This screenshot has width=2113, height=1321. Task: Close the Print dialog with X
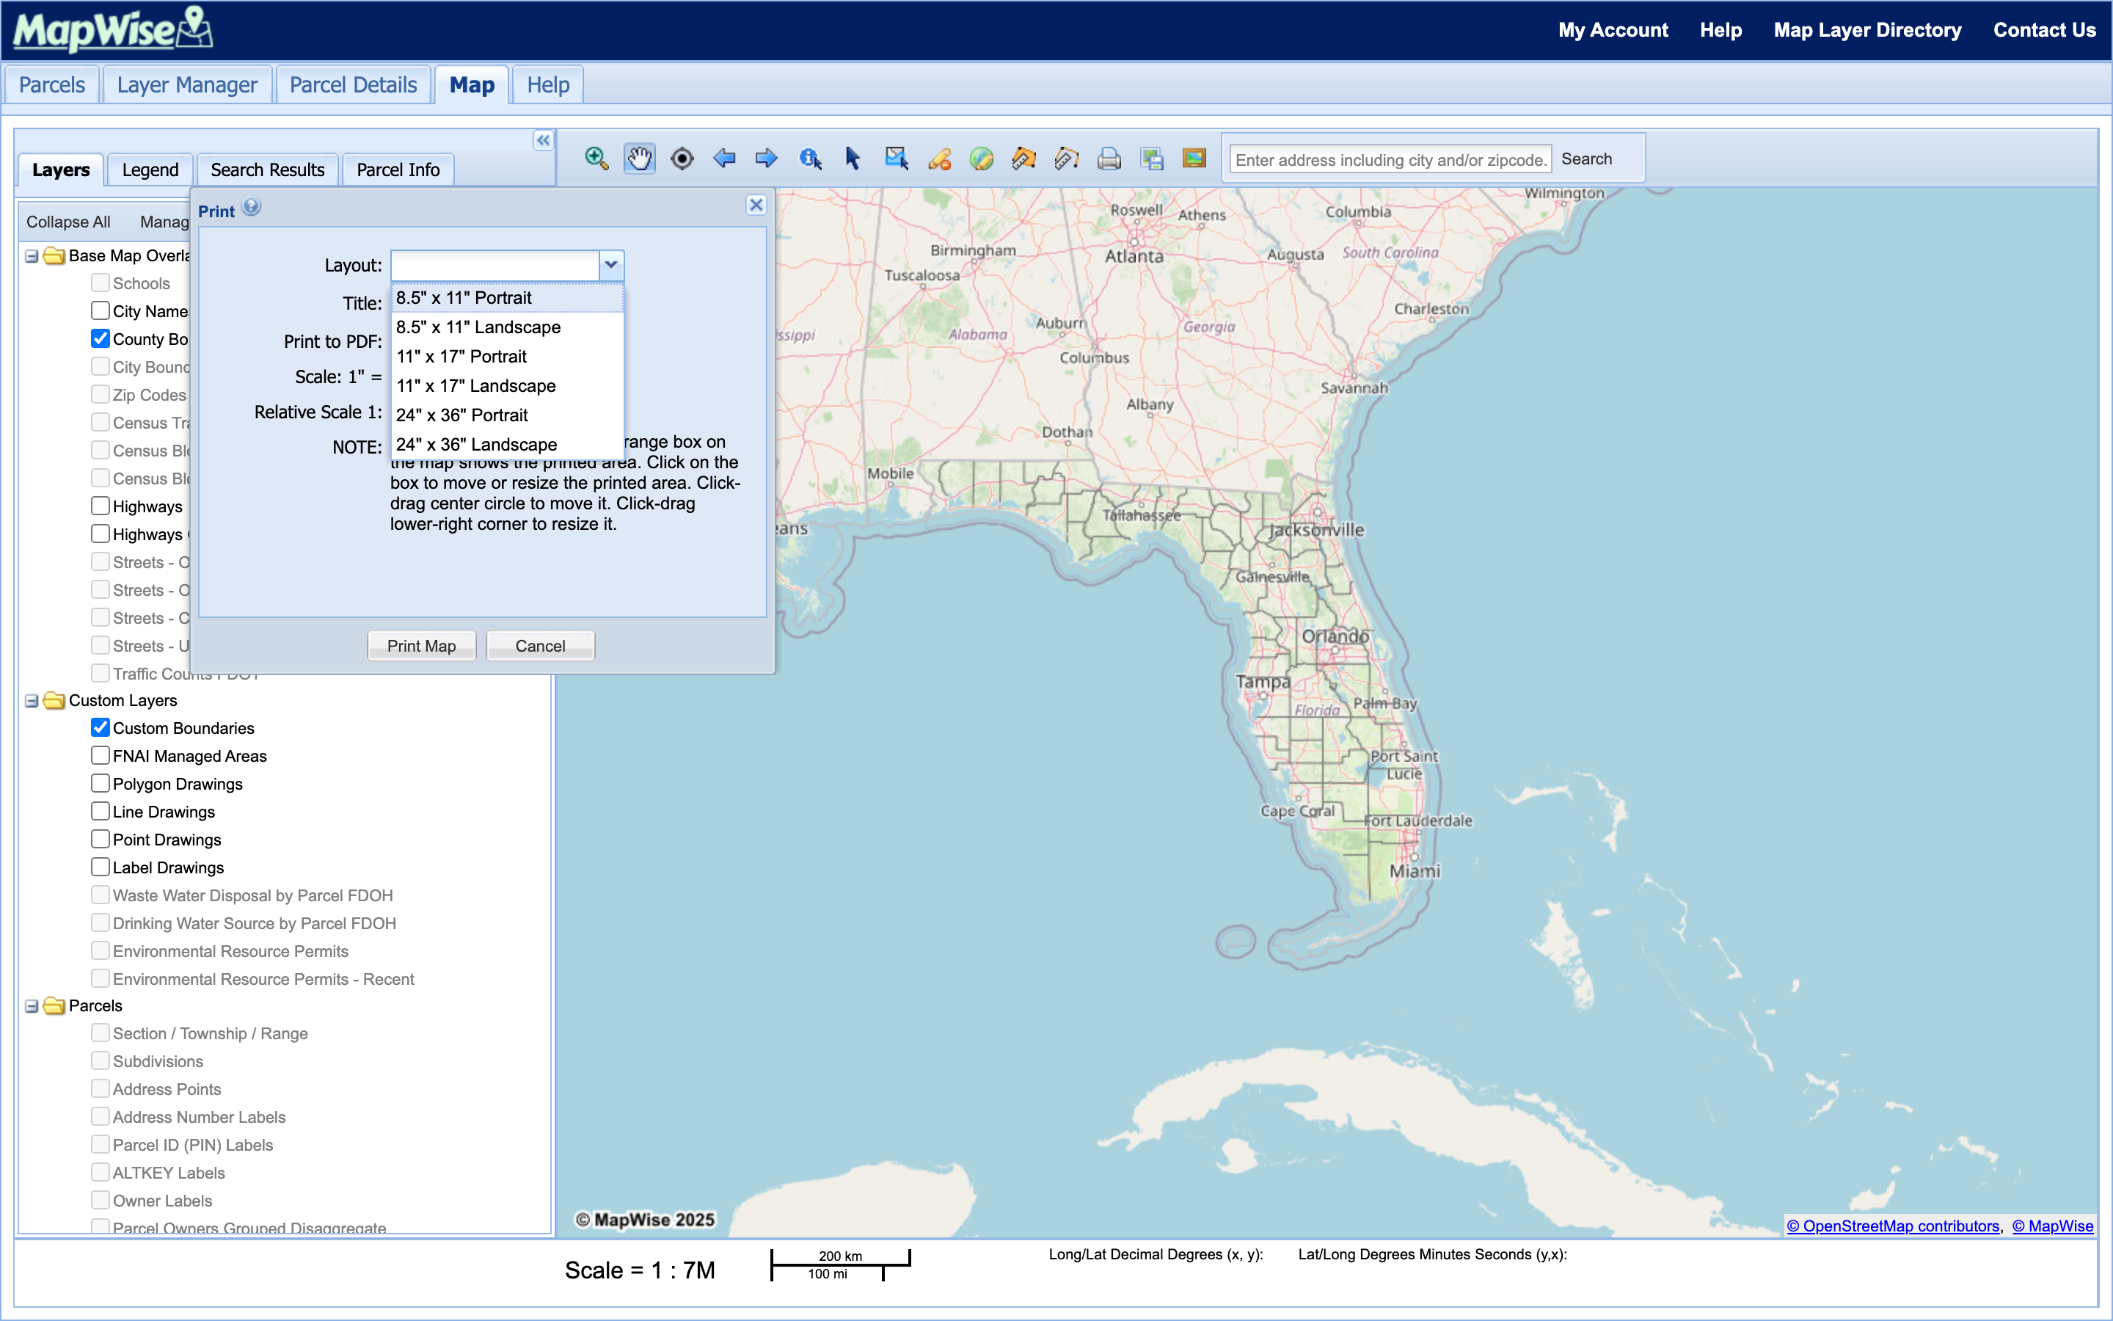756,205
